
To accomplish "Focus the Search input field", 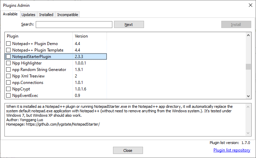I will click(x=74, y=25).
